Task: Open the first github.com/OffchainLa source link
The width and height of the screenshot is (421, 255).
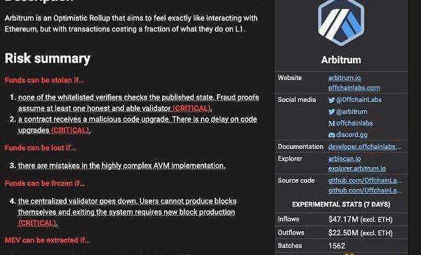Action: [x=365, y=181]
